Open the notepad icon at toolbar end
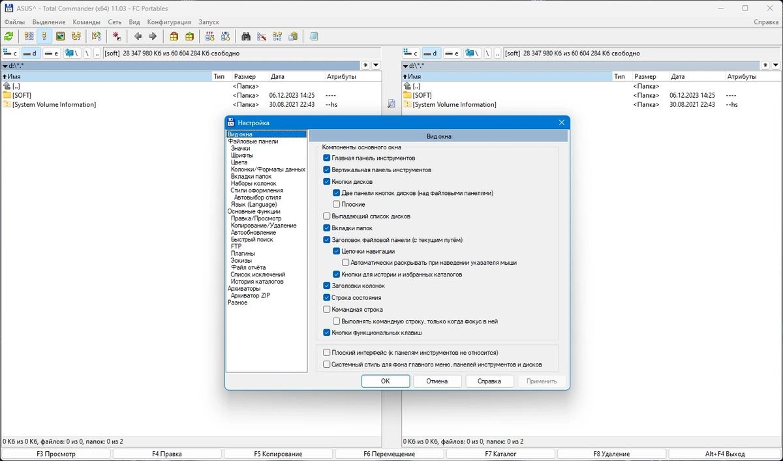Screen dimensions: 783x461 314,37
